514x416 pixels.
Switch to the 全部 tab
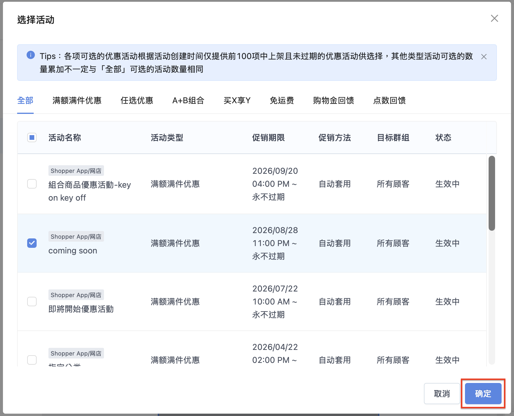25,101
